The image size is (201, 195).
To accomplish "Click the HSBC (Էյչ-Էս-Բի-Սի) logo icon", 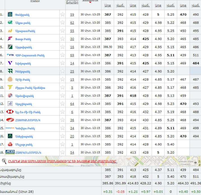I will click(x=10, y=112).
